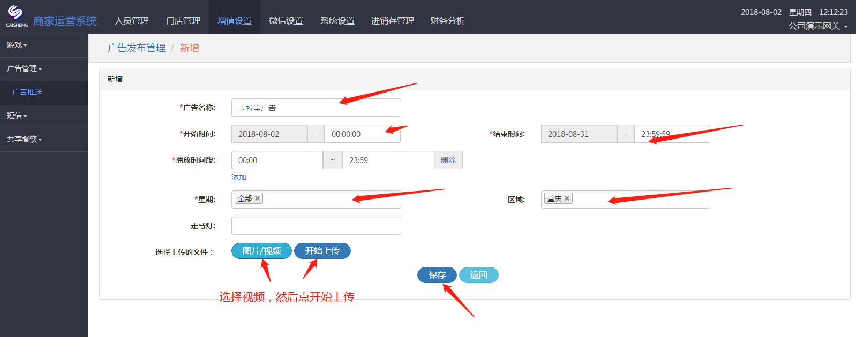This screenshot has height=337, width=856.
Task: Remove the 全部 tag in 星期 field
Action: (258, 198)
